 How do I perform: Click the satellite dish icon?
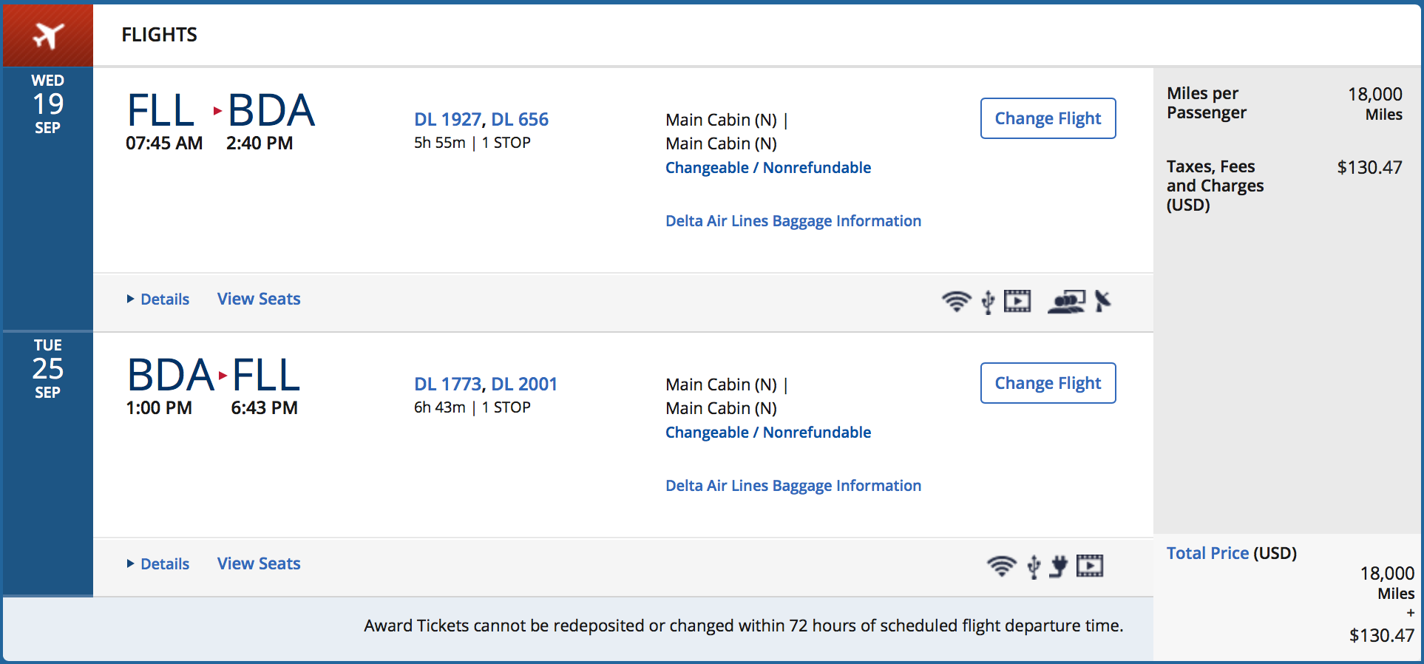(1102, 301)
